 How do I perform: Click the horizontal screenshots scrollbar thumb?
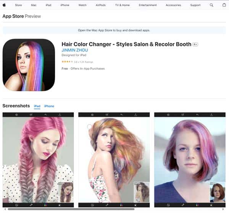71,209
